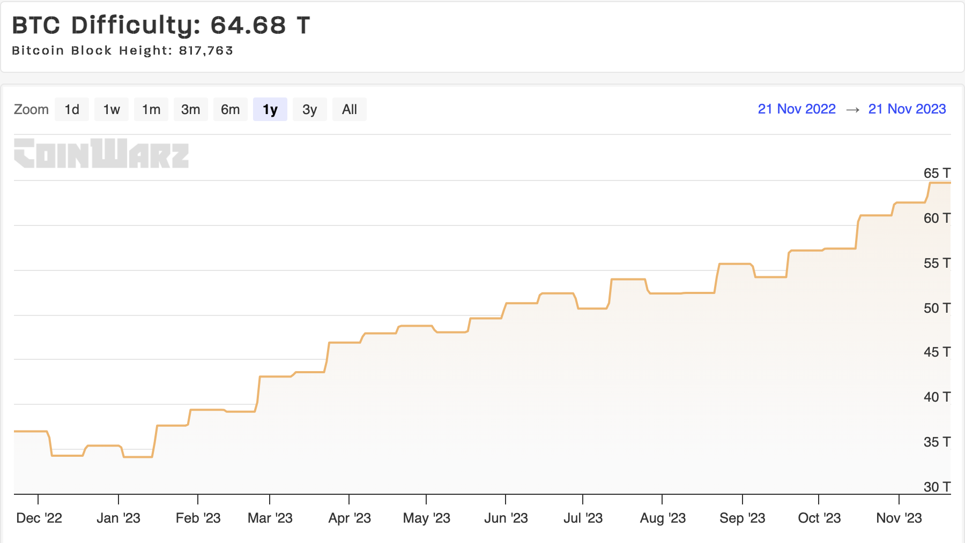The image size is (965, 543).
Task: Select the All zoom range
Action: click(350, 109)
